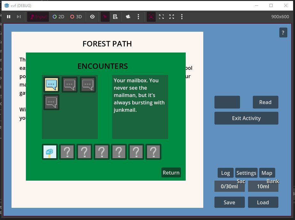Select the mailbox encounter thumbnail

50,152
